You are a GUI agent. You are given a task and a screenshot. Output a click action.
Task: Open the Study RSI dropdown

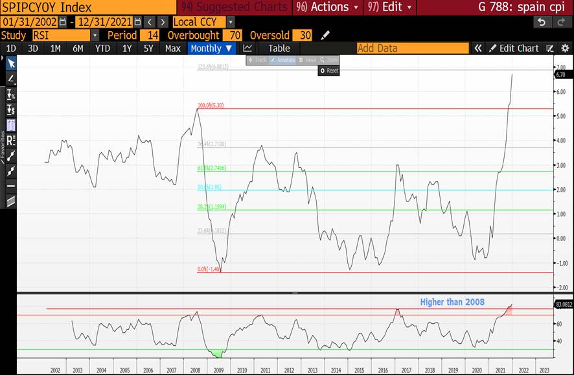tap(95, 35)
